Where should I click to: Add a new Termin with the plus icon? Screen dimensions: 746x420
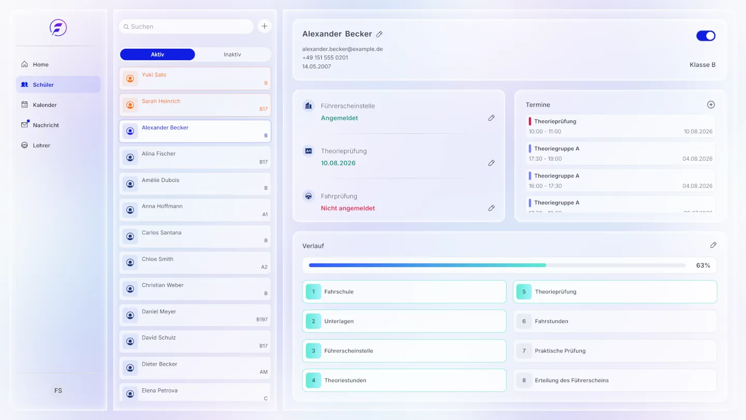(x=711, y=105)
